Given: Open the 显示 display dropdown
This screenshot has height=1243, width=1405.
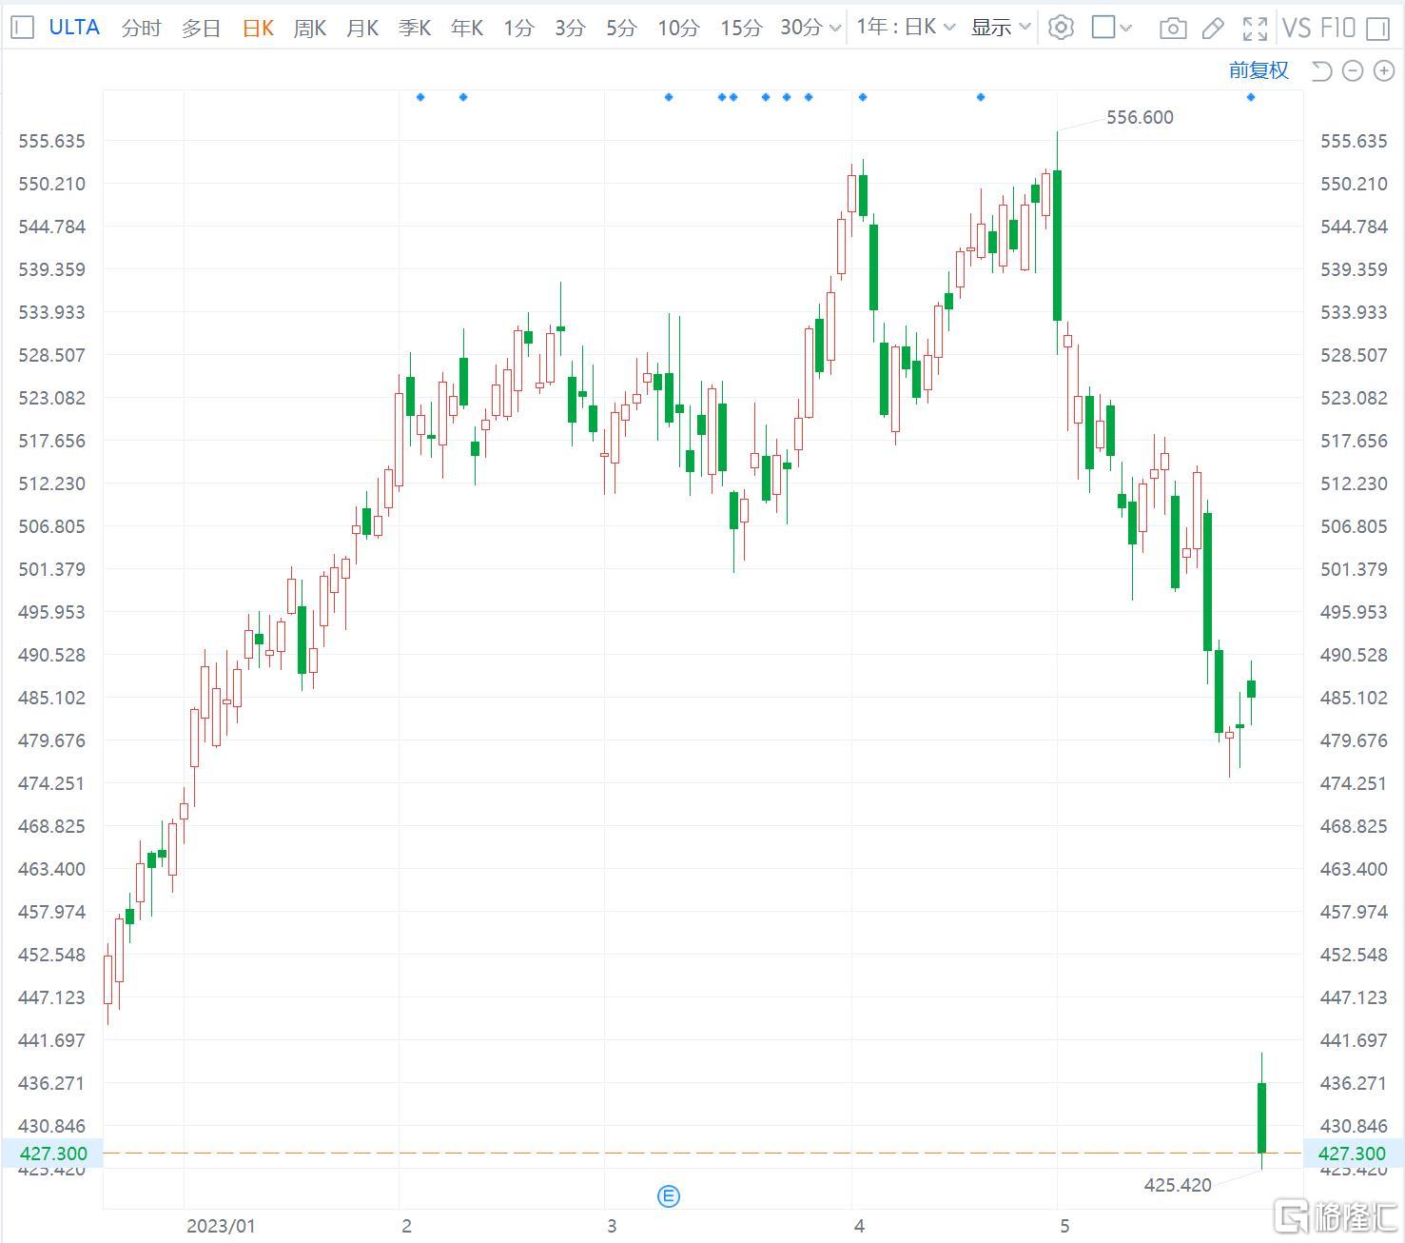Looking at the screenshot, I should (1001, 28).
